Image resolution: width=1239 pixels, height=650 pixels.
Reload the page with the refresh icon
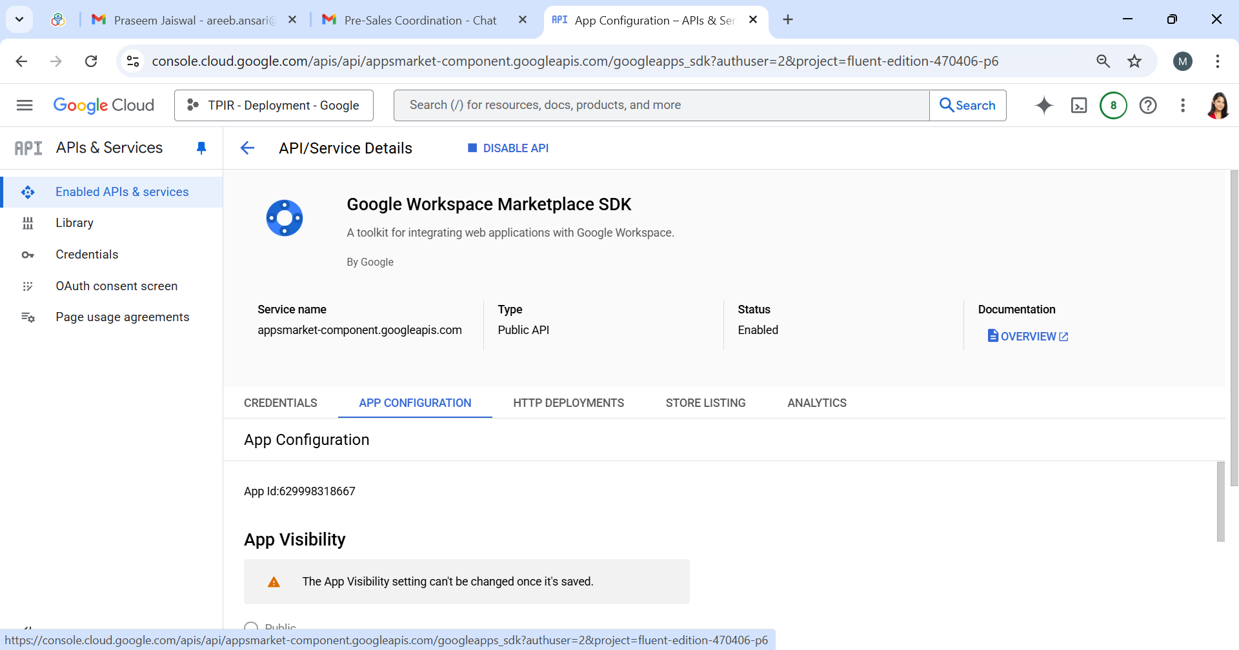tap(91, 61)
